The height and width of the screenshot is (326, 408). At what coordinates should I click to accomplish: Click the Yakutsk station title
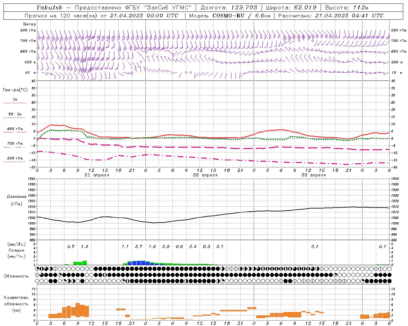(49, 7)
